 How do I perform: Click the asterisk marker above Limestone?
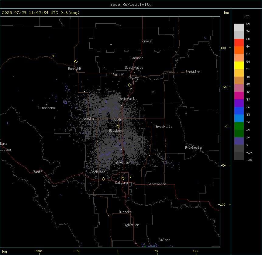coord(47,105)
